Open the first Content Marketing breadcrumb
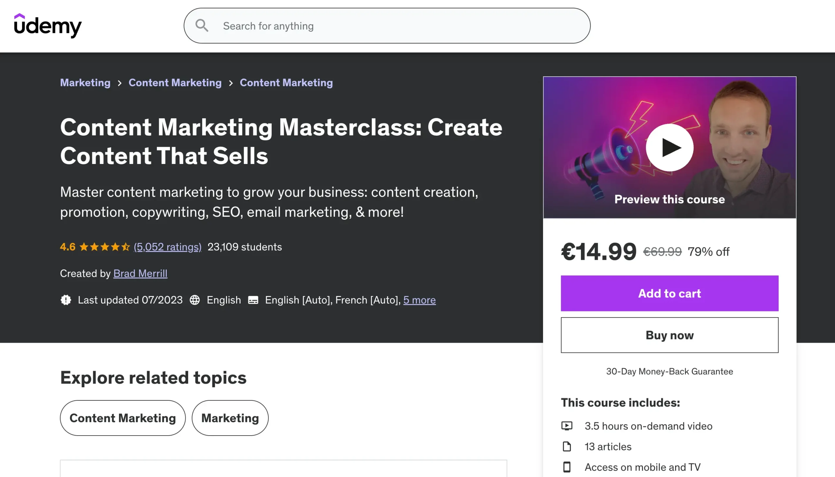 click(x=175, y=82)
